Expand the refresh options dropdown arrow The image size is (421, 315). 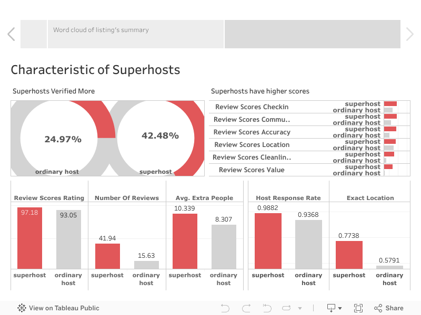click(300, 309)
